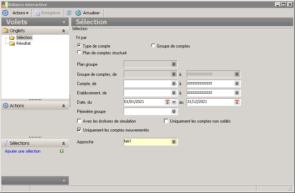The height and width of the screenshot is (193, 295).
Task: Maximize the Balance interactive window
Action: 284,5
